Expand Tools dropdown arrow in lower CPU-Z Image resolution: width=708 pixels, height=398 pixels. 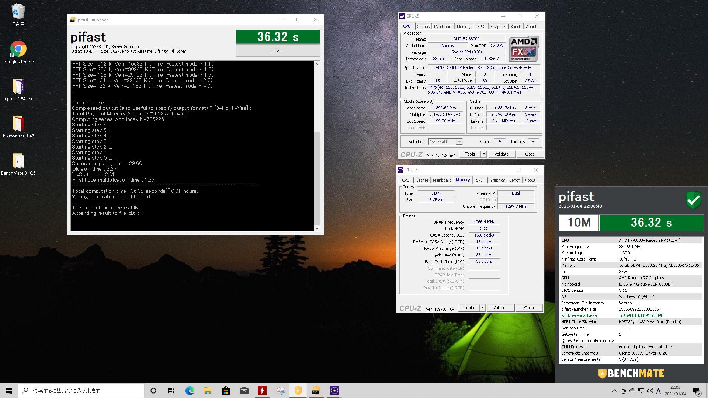(x=482, y=308)
